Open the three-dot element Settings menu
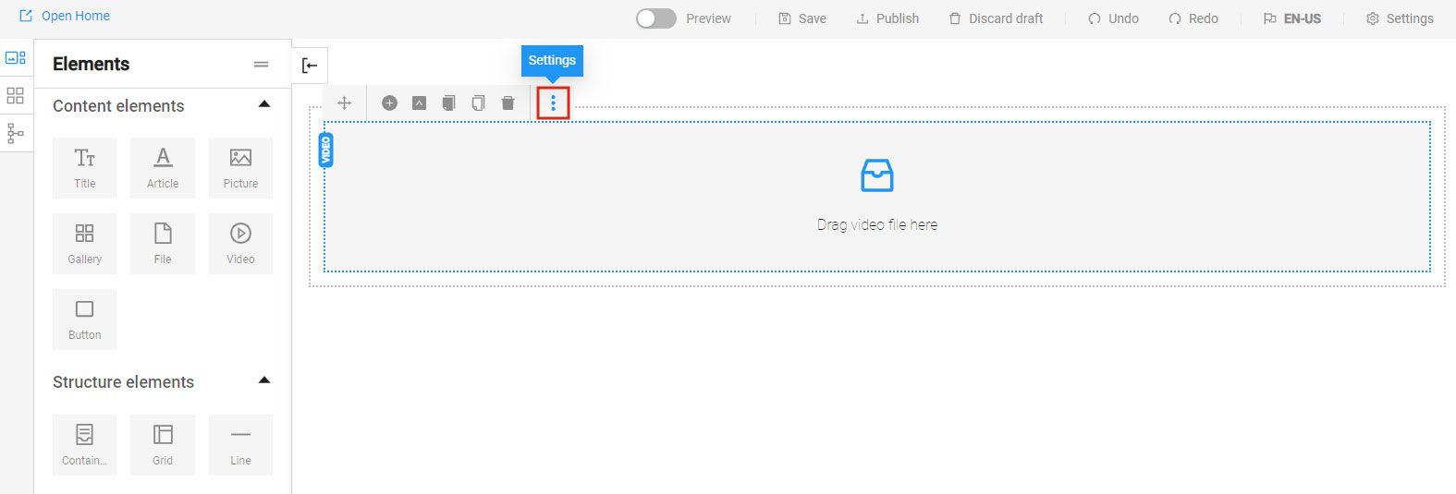This screenshot has width=1456, height=494. pyautogui.click(x=553, y=103)
